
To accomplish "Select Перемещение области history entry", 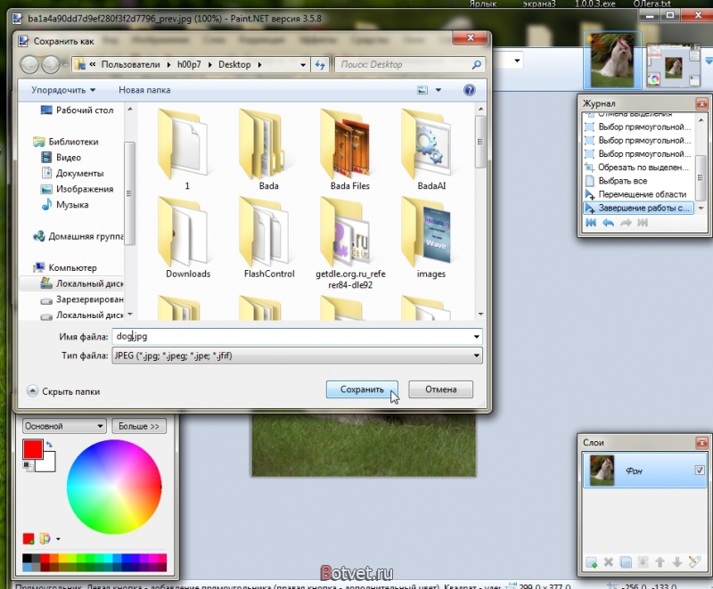I will point(638,194).
